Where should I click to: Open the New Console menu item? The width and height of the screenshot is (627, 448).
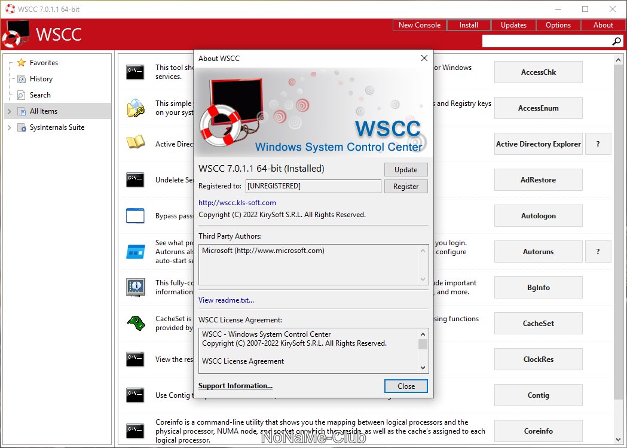click(420, 25)
